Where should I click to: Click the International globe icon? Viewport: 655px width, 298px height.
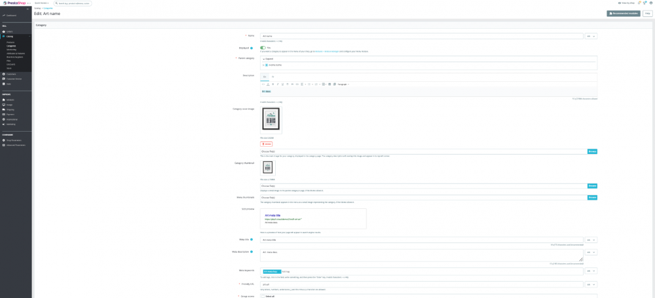[x=3, y=119]
